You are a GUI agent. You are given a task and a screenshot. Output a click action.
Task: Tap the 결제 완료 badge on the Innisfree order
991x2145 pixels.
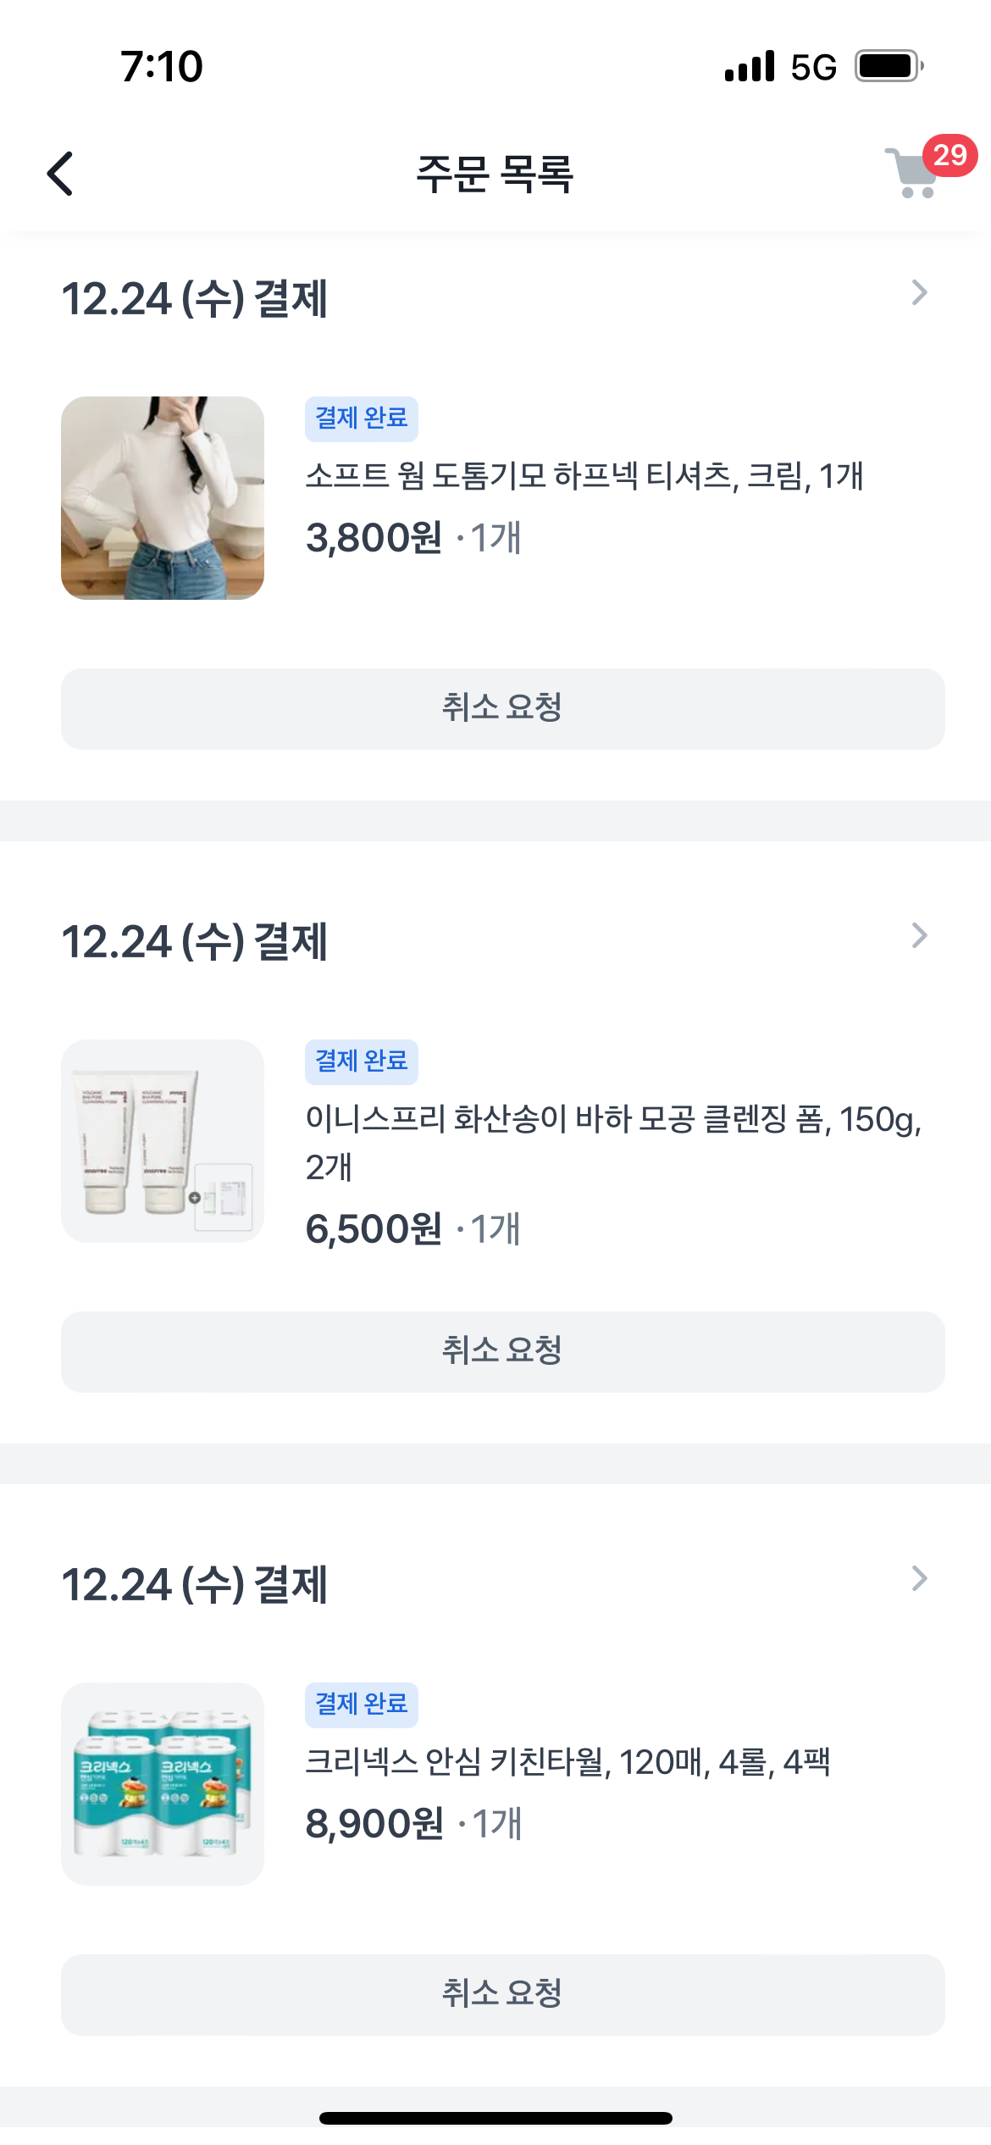(x=362, y=1061)
